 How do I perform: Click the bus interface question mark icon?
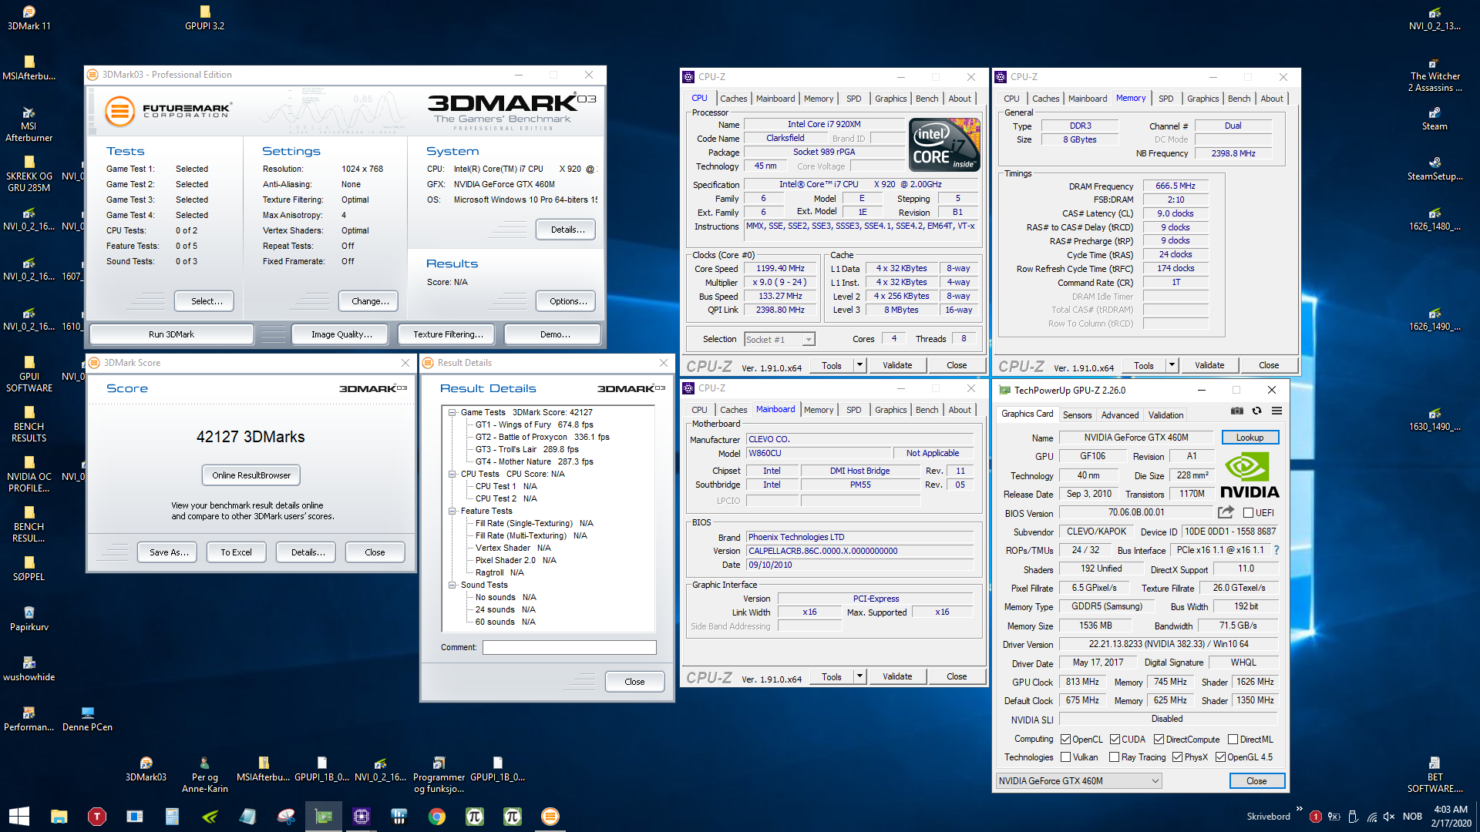coord(1276,550)
